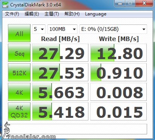Maximize the CrystalDiskMark window

130,3
